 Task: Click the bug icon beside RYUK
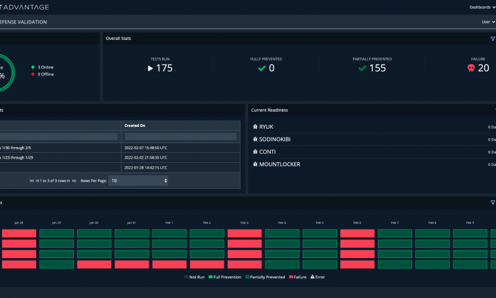point(255,127)
